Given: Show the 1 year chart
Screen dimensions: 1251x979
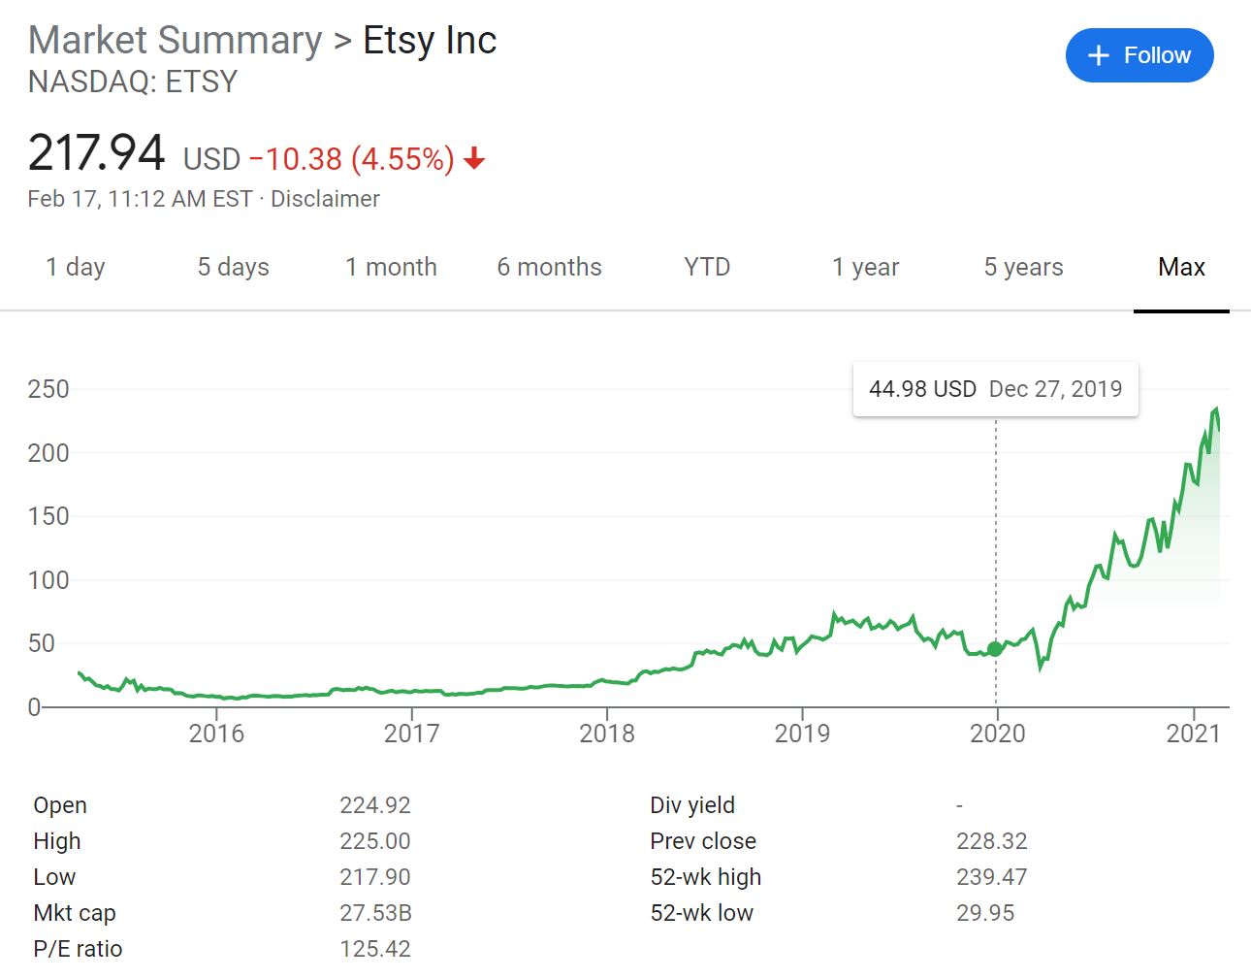Looking at the screenshot, I should [x=864, y=267].
